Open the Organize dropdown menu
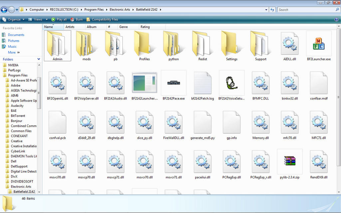 [14, 19]
